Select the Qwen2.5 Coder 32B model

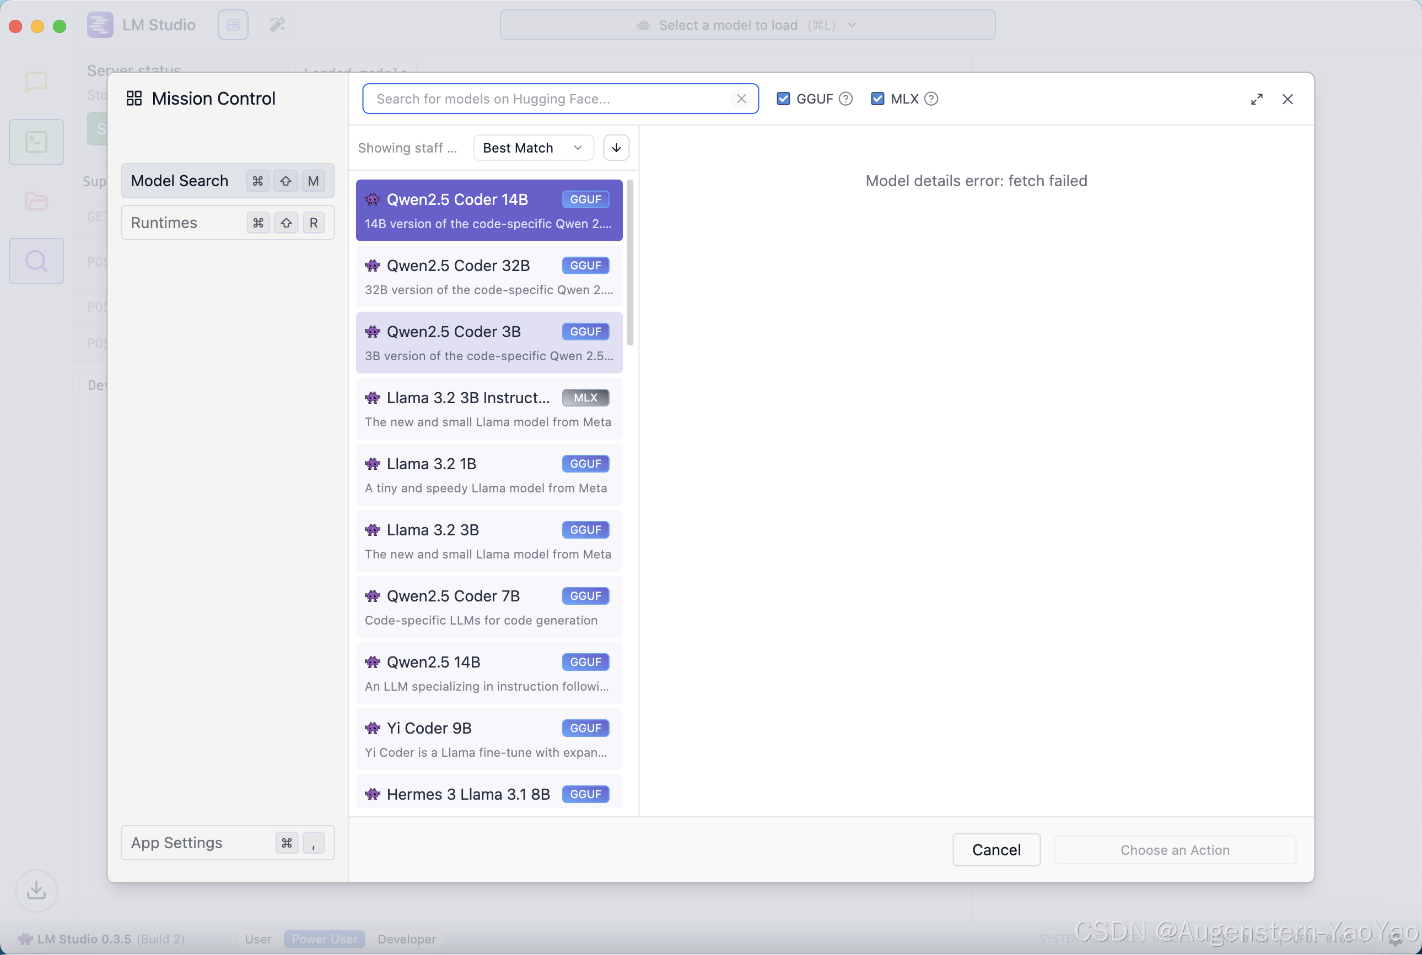(489, 276)
